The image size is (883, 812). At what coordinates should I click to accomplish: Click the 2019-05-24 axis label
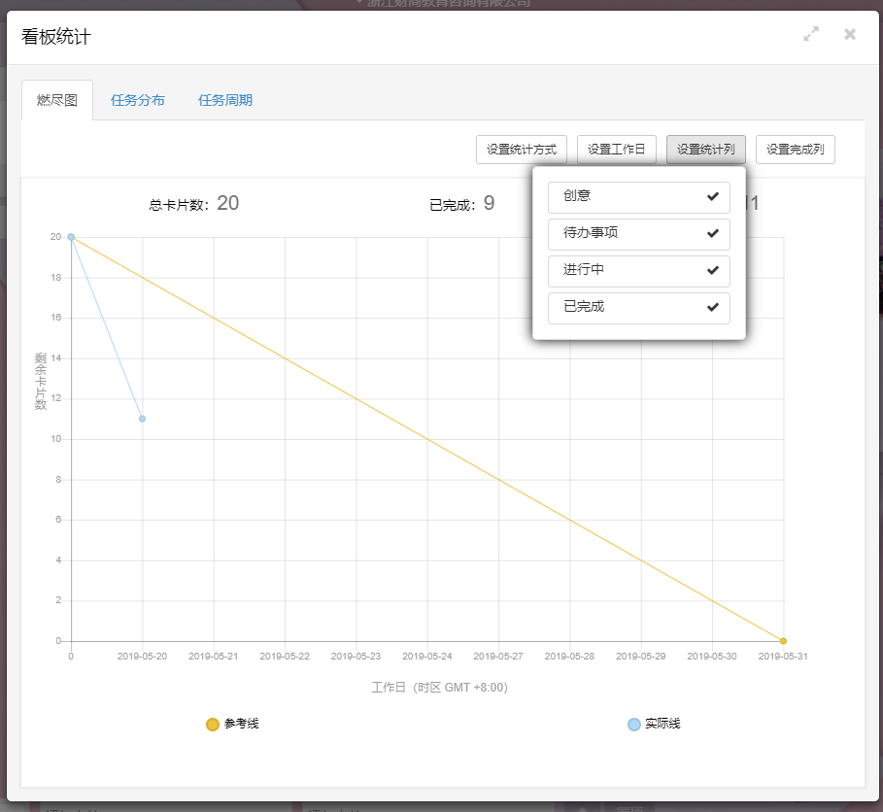tap(426, 657)
